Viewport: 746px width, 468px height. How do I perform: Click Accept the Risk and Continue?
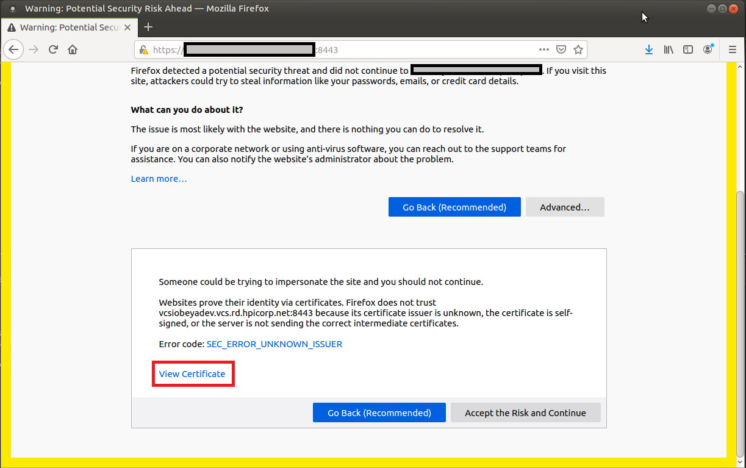point(525,412)
